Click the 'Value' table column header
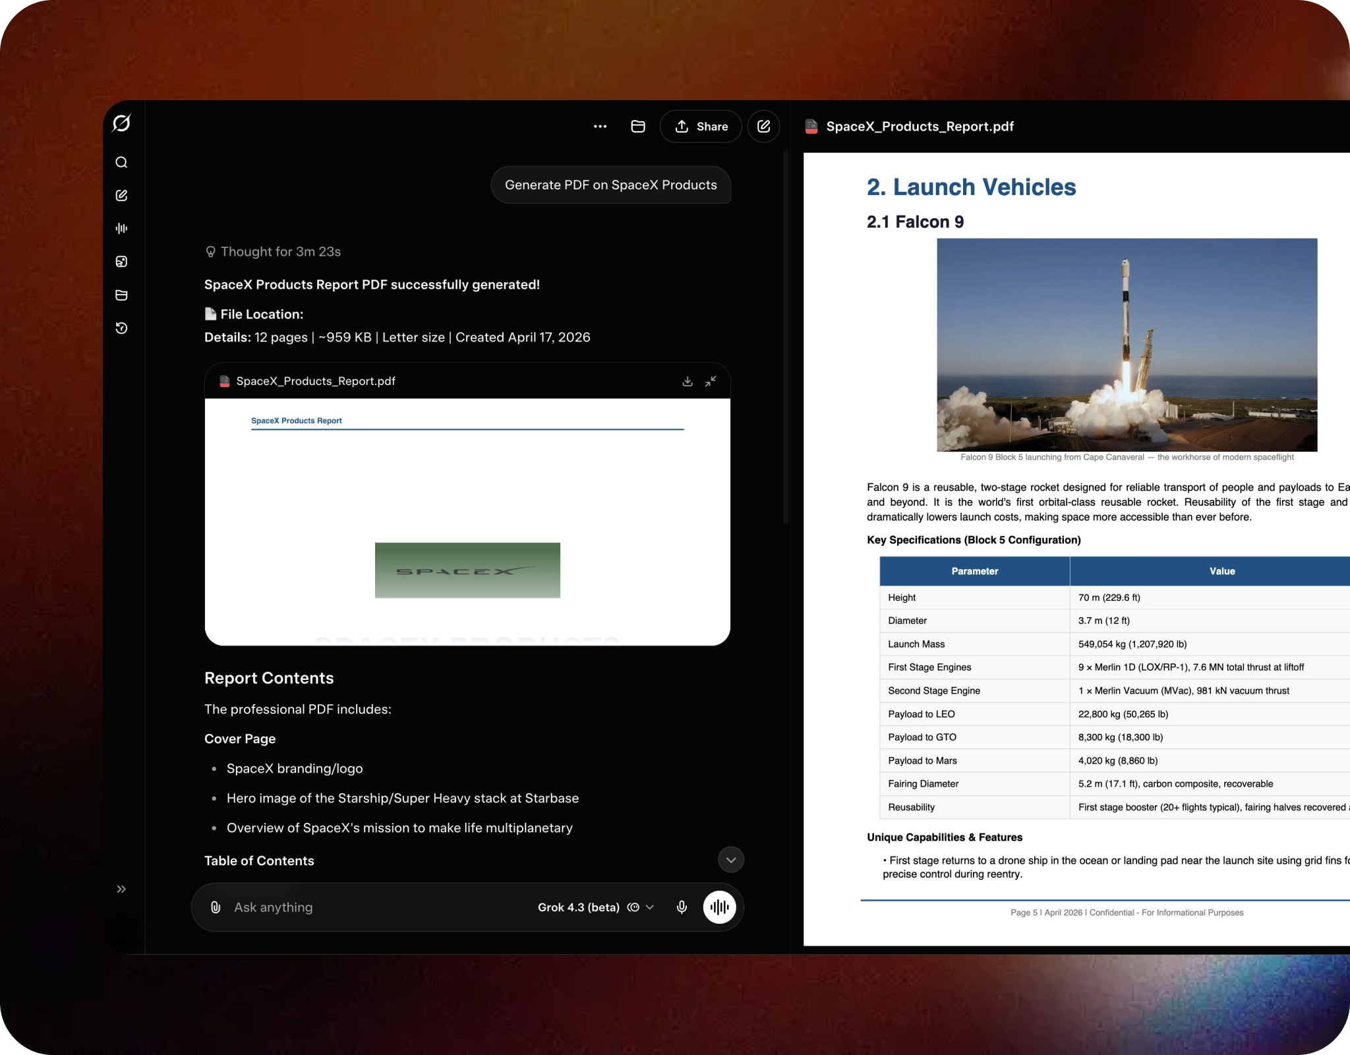This screenshot has width=1350, height=1055. point(1222,571)
